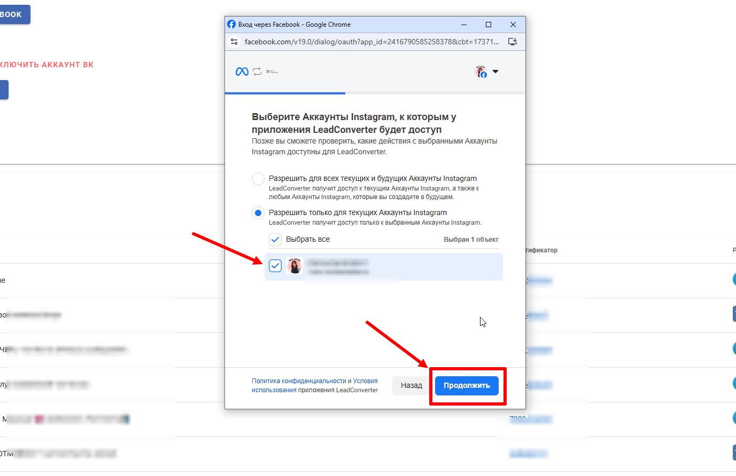The width and height of the screenshot is (736, 476).
Task: Click the LeadConverter app logo in dialog header
Action: [x=272, y=72]
